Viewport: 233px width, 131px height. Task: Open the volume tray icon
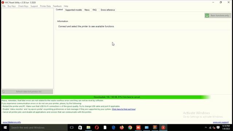tap(214, 128)
